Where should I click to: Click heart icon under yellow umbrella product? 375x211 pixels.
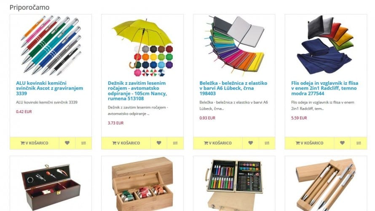[x=159, y=143]
